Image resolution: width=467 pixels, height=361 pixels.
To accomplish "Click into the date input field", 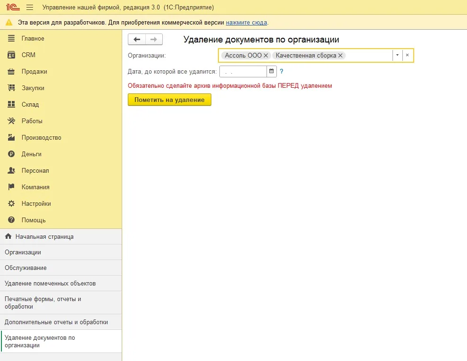I will click(243, 71).
